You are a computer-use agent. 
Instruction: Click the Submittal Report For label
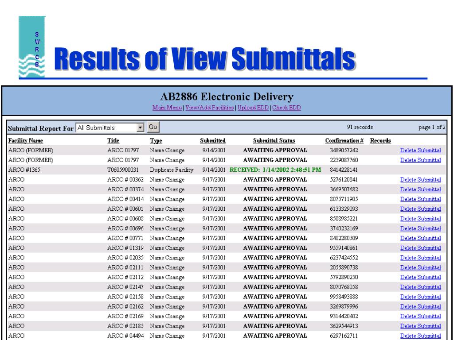(41, 128)
